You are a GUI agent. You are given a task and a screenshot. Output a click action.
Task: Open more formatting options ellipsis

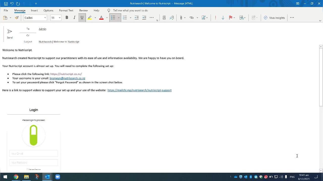tap(152, 18)
